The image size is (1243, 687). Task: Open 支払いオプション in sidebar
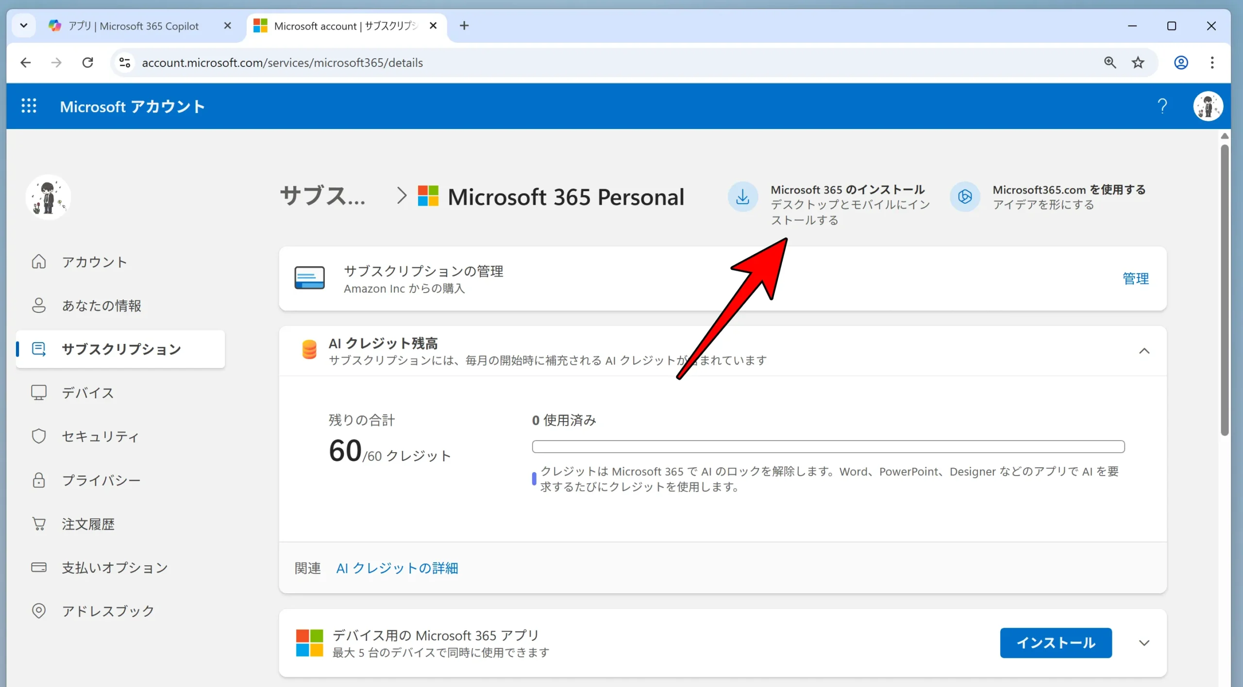pos(120,568)
